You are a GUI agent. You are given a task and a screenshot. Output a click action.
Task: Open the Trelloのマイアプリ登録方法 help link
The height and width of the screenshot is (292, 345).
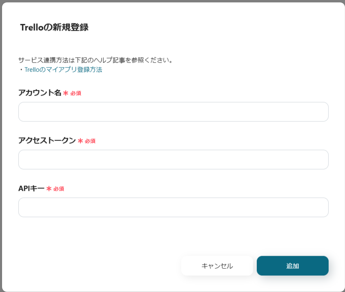pos(63,70)
